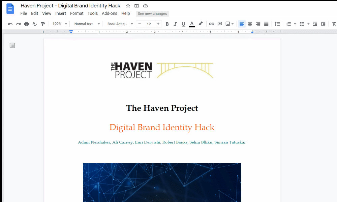Open the File menu

coord(24,13)
